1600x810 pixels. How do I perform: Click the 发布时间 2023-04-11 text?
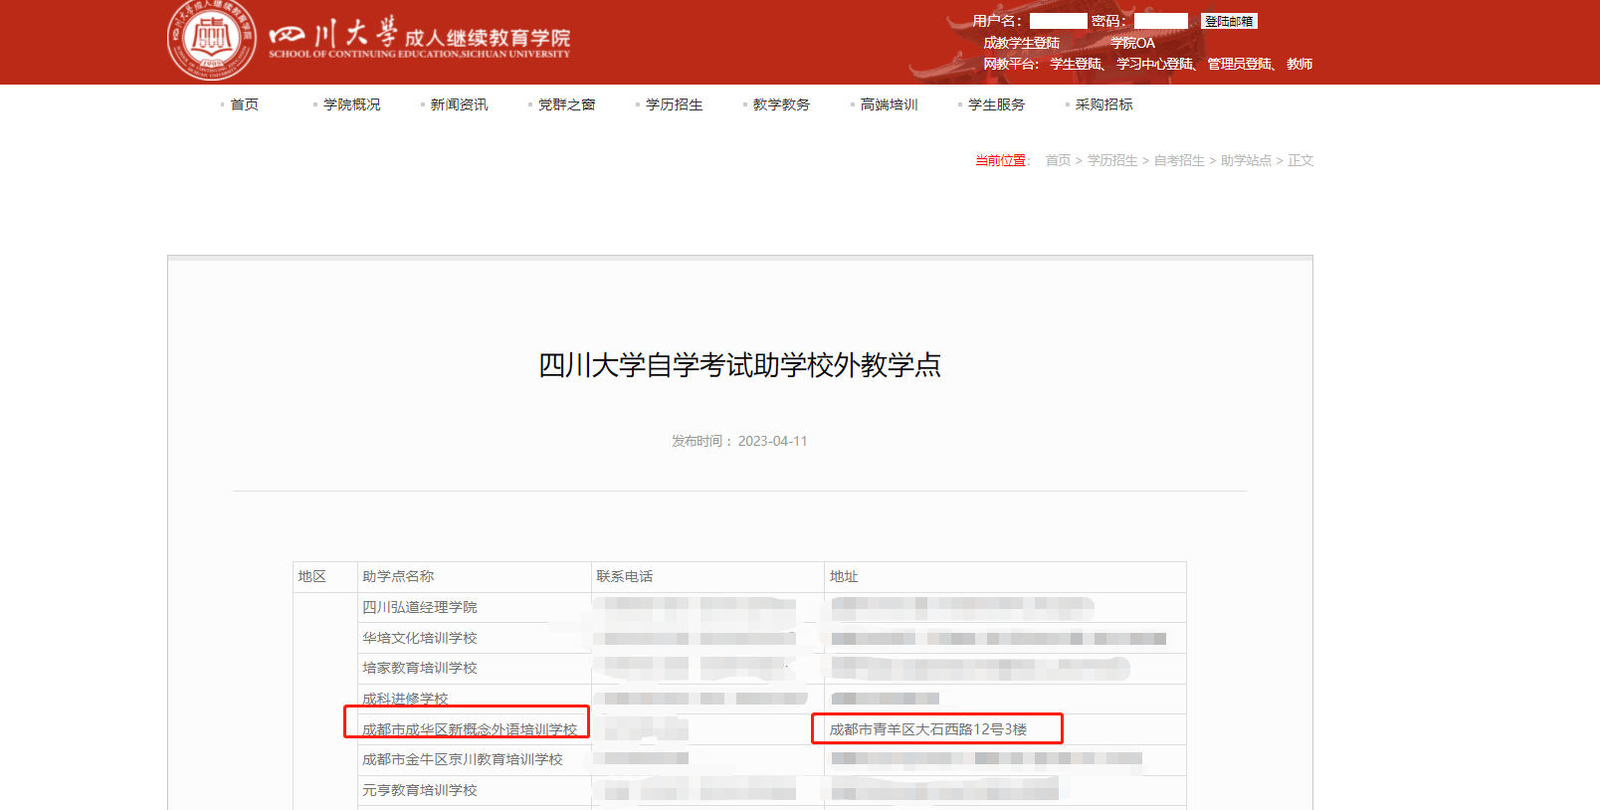click(739, 441)
